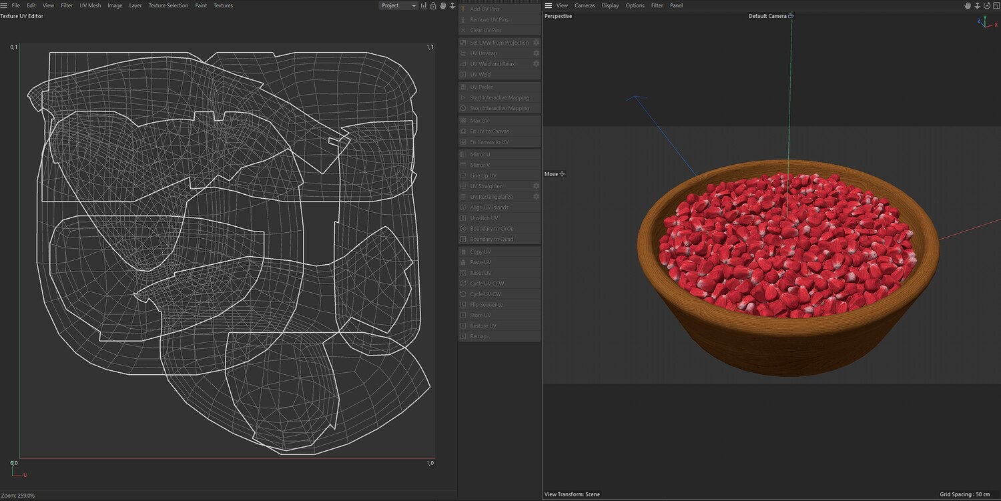This screenshot has width=1001, height=501.
Task: Click the UV Peeler icon
Action: click(x=463, y=87)
